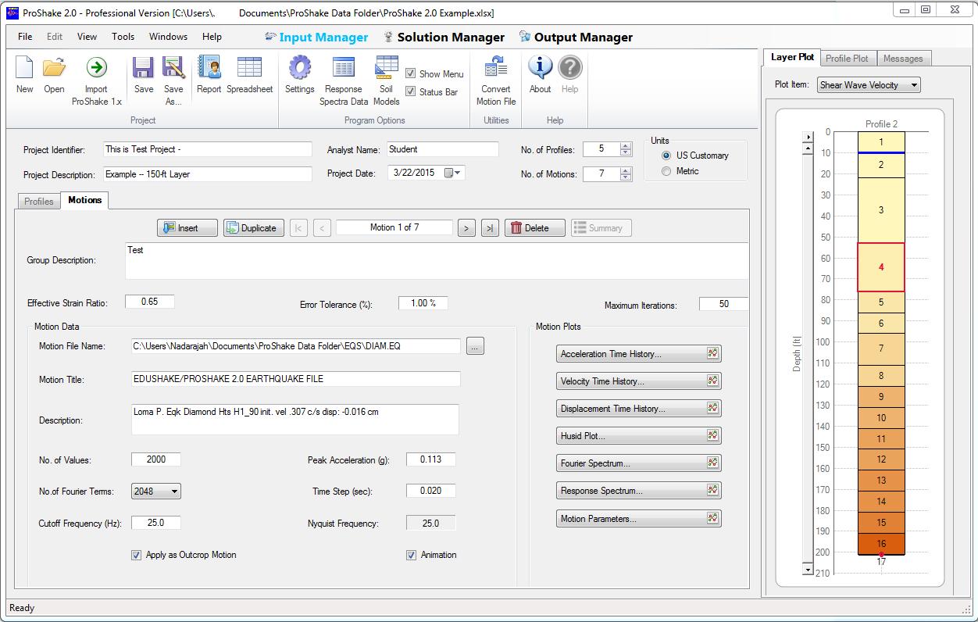This screenshot has height=622, width=978.
Task: Click the New project icon
Action: [24, 68]
